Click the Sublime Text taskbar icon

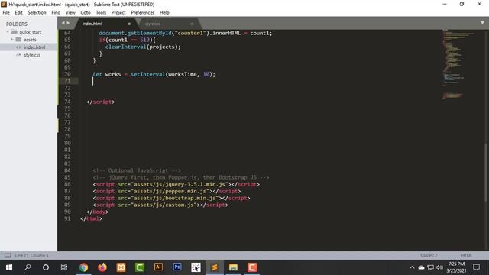[x=214, y=267]
